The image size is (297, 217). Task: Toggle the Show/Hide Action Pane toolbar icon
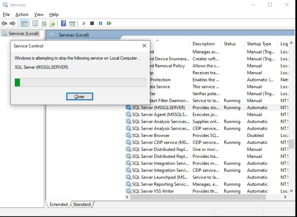click(x=72, y=23)
